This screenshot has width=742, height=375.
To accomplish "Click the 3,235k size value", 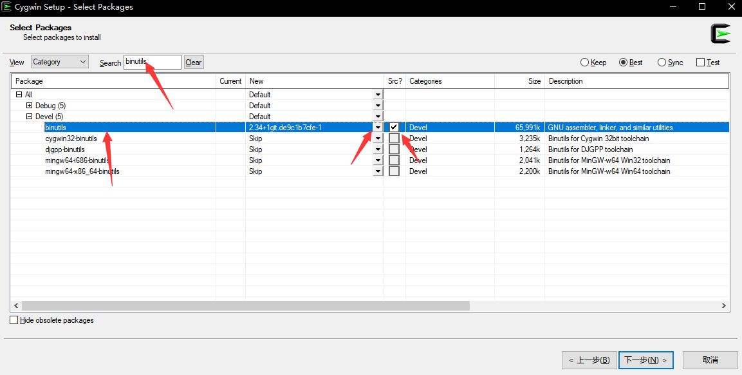I will point(530,139).
